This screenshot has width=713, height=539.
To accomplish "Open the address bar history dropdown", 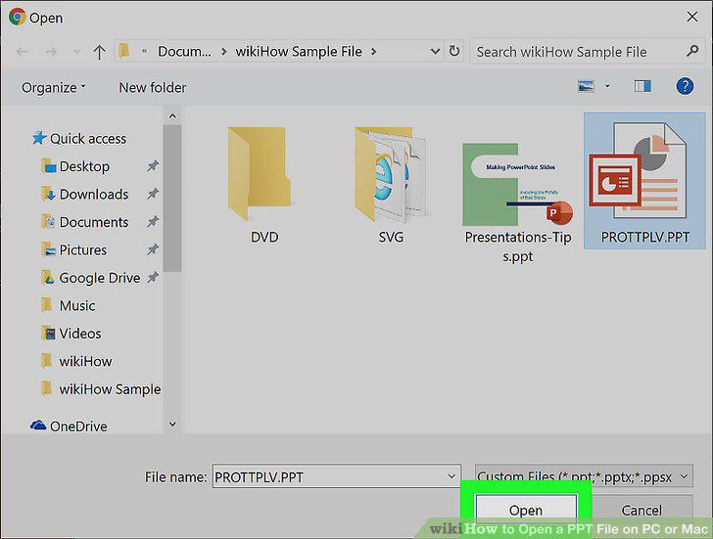I will point(435,51).
